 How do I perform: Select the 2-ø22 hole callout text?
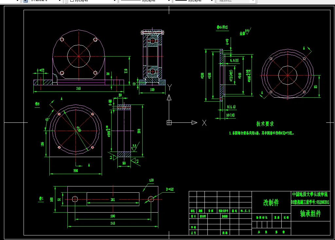click(x=170, y=189)
